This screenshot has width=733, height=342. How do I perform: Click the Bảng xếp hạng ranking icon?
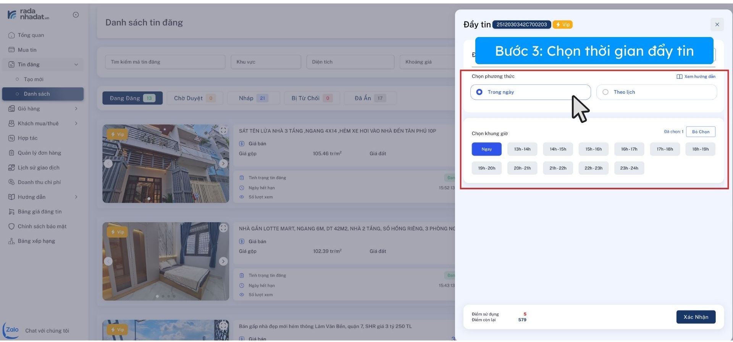pos(11,241)
